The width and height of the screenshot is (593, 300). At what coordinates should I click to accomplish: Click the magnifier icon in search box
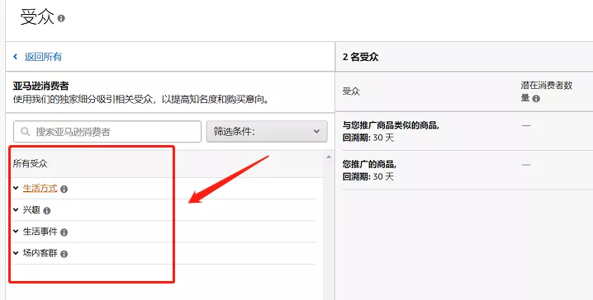(26, 132)
